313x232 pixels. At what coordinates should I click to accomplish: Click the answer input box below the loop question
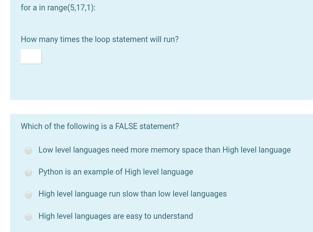pyautogui.click(x=31, y=57)
